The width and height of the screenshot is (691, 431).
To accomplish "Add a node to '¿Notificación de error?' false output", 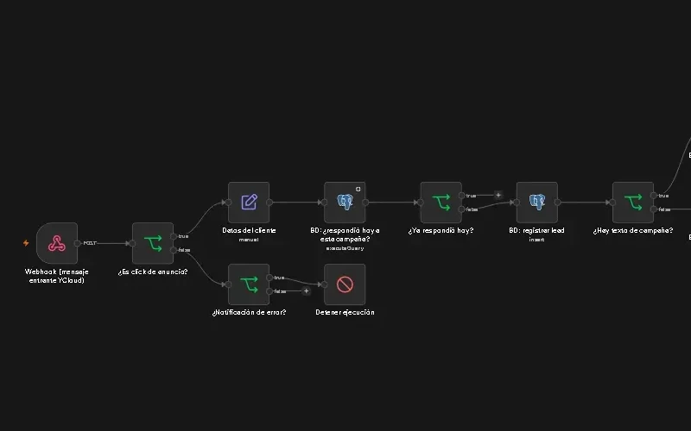I will click(x=307, y=290).
